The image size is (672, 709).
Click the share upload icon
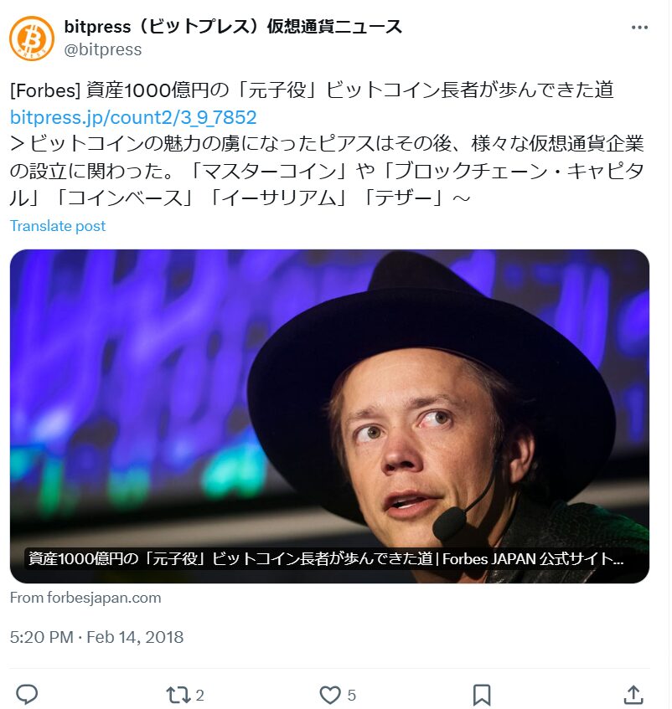pos(633,694)
